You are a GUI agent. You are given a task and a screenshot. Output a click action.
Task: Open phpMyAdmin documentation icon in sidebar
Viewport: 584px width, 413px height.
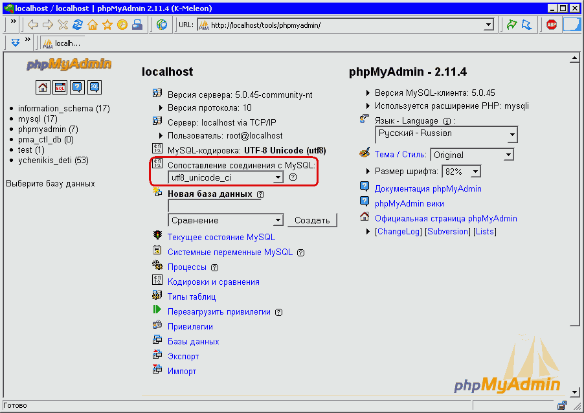coord(77,87)
